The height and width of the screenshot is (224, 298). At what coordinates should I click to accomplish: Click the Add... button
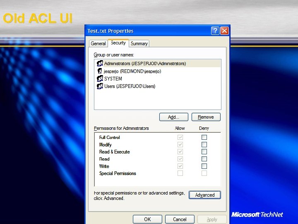tap(174, 117)
